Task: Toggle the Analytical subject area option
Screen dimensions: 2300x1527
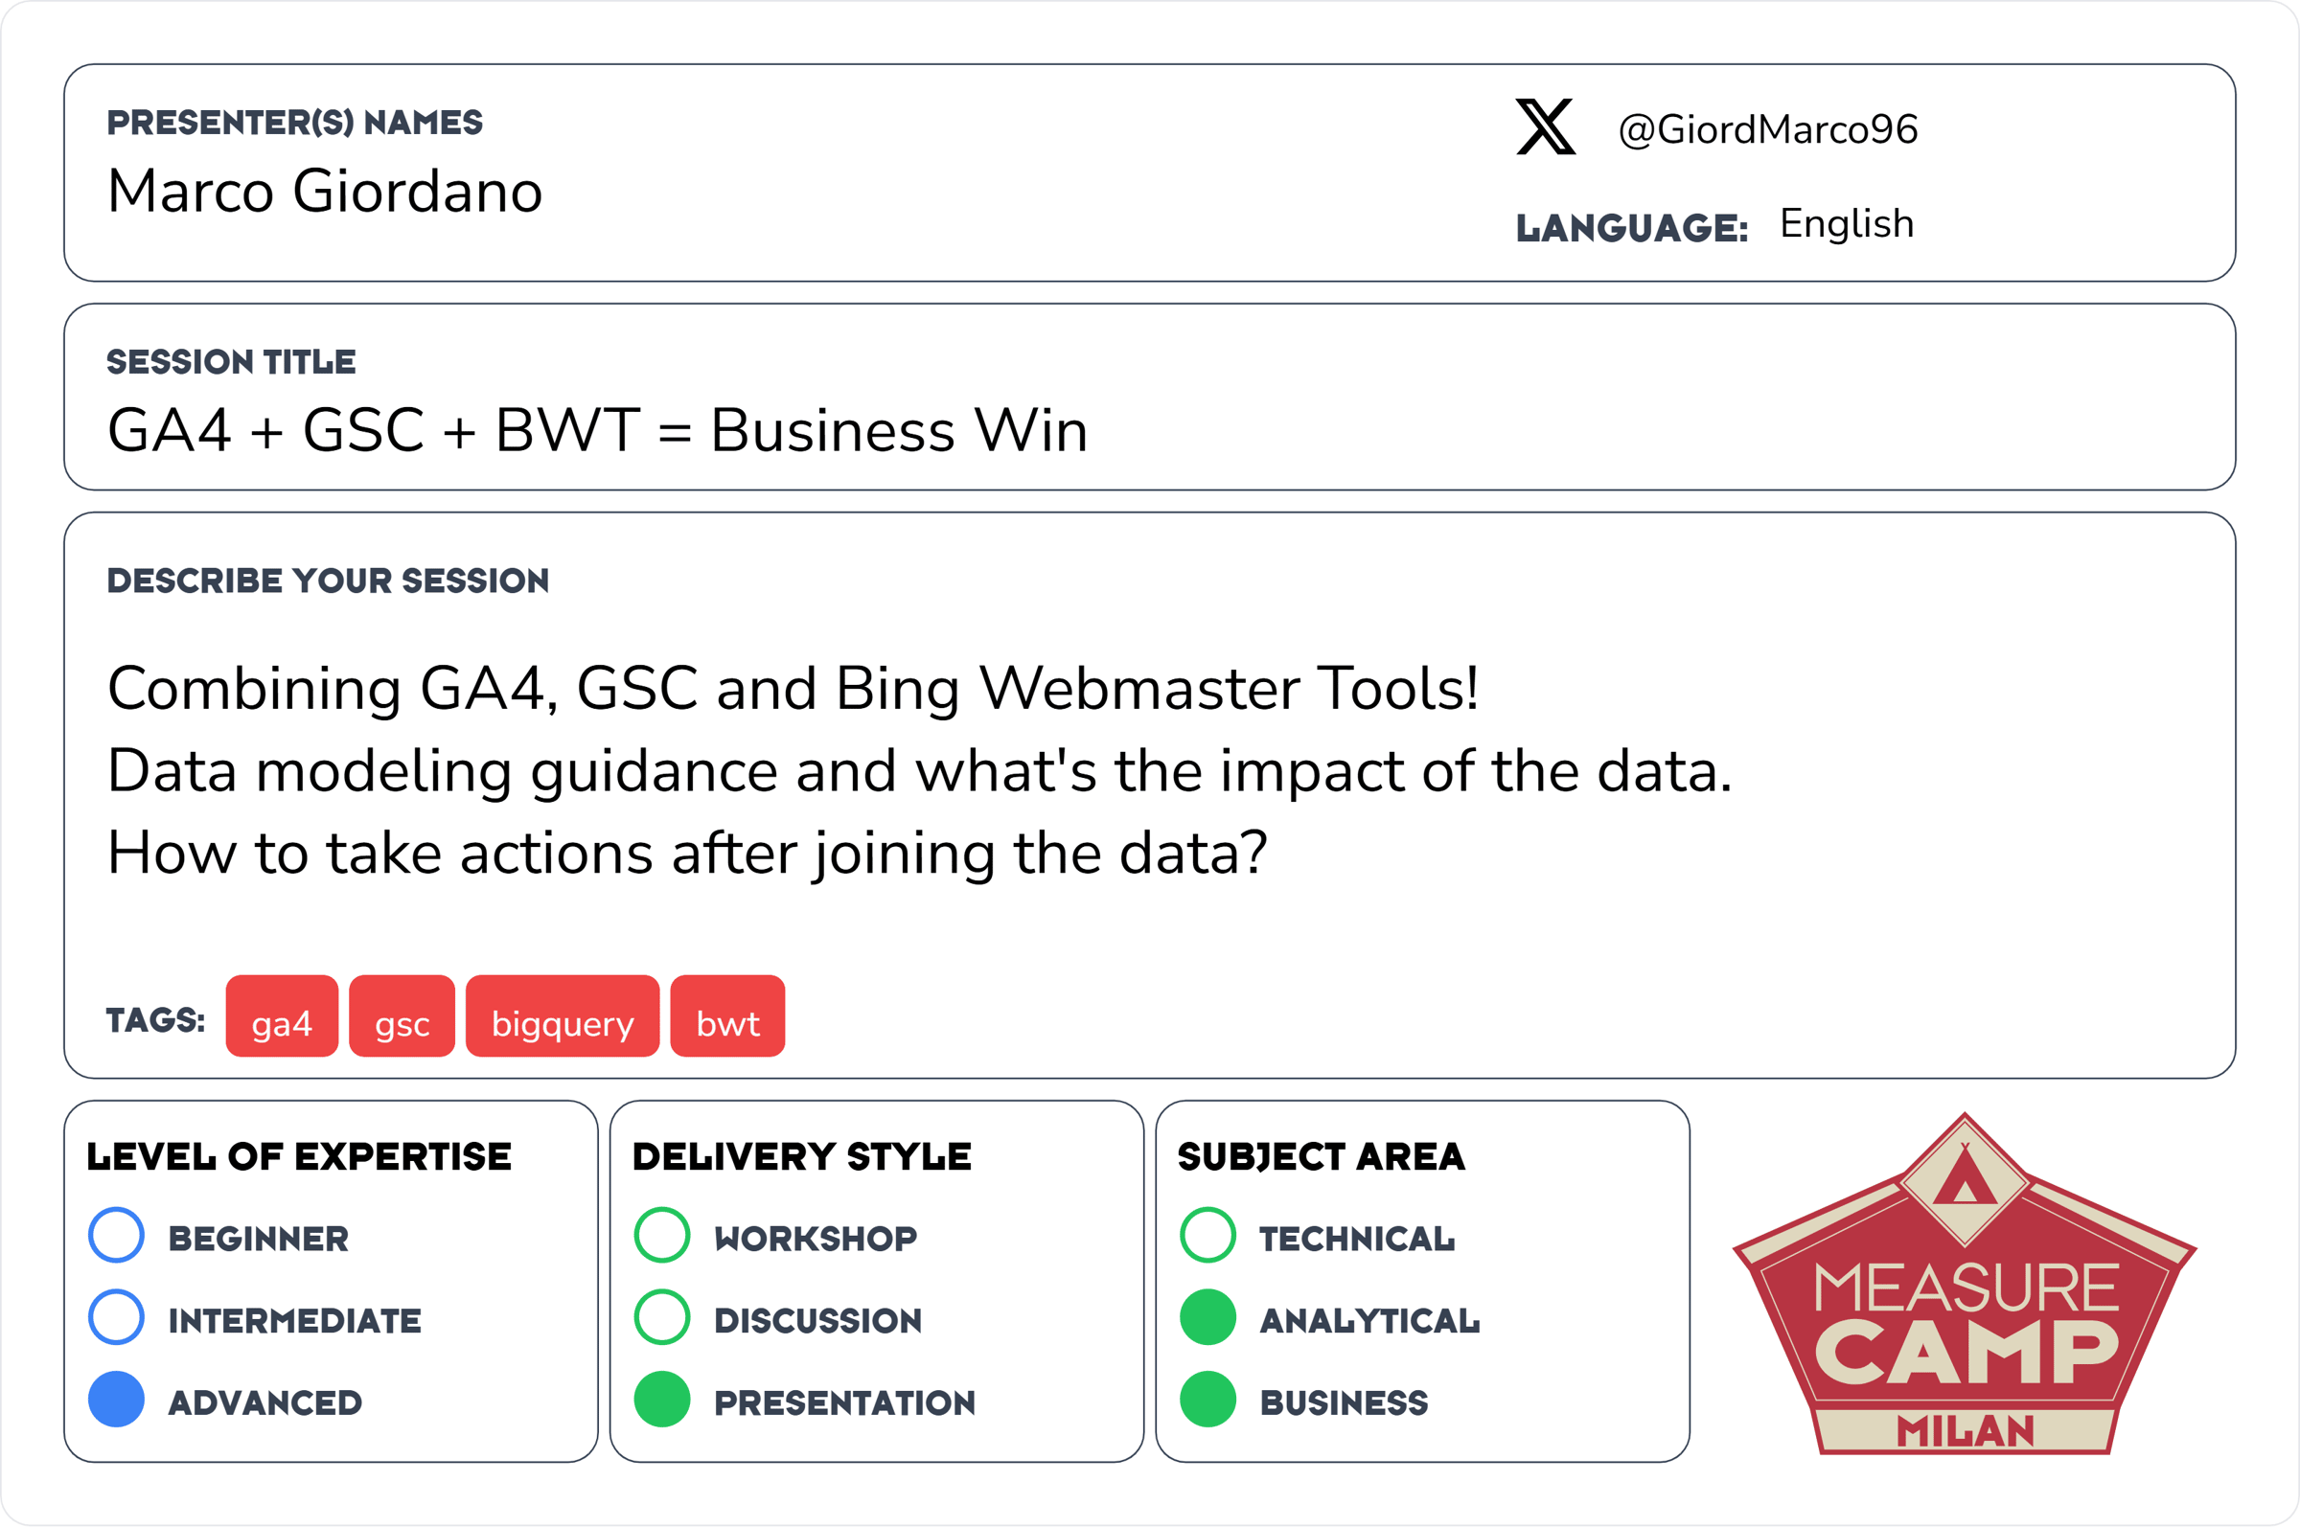Action: (x=1207, y=1317)
